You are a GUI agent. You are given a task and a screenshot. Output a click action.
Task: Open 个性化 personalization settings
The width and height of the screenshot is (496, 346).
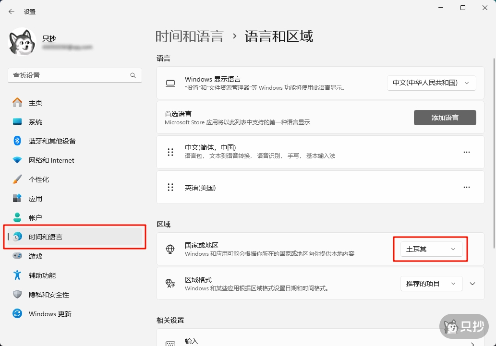point(39,179)
